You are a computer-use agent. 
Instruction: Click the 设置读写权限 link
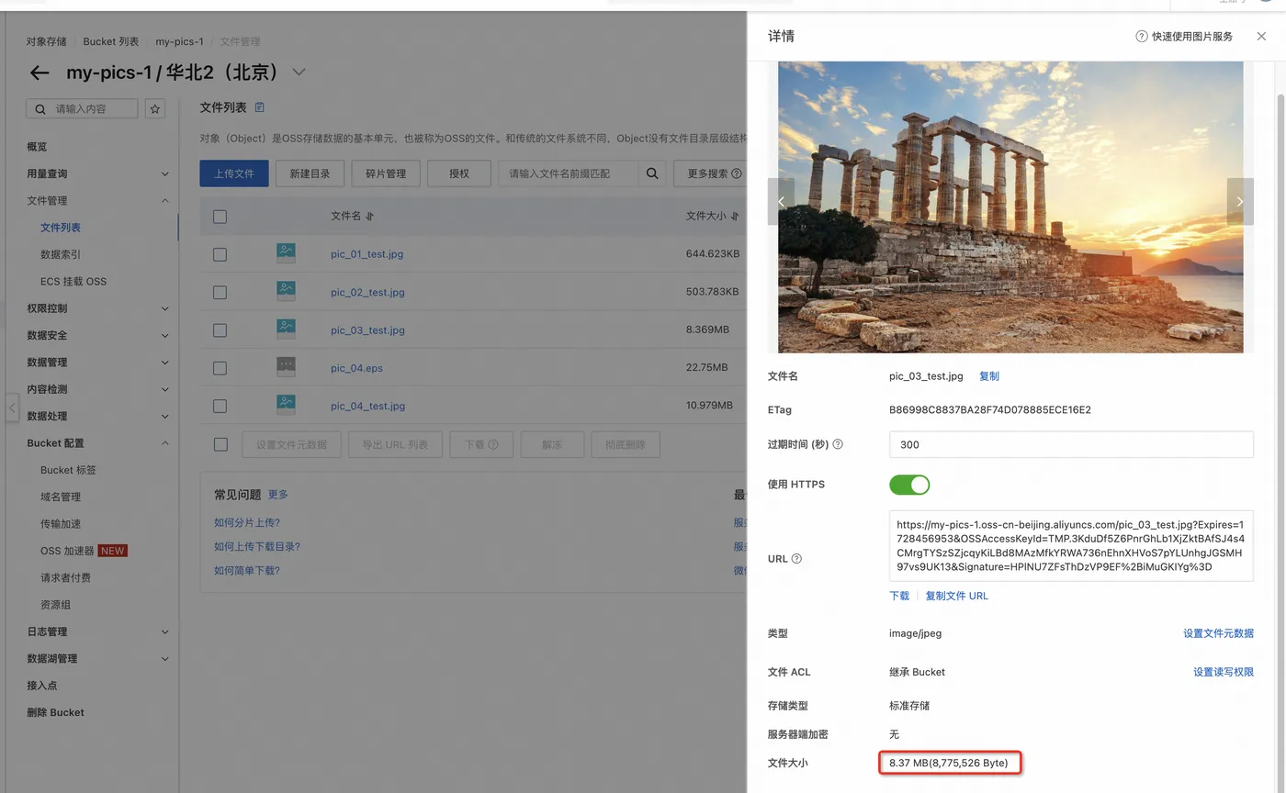click(x=1224, y=672)
